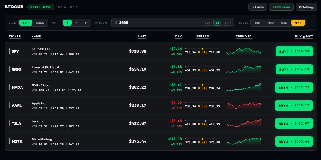Viewport: 321px width, 160px height.
Task: Open the MSTR trend sparkline chart
Action: pos(244,141)
